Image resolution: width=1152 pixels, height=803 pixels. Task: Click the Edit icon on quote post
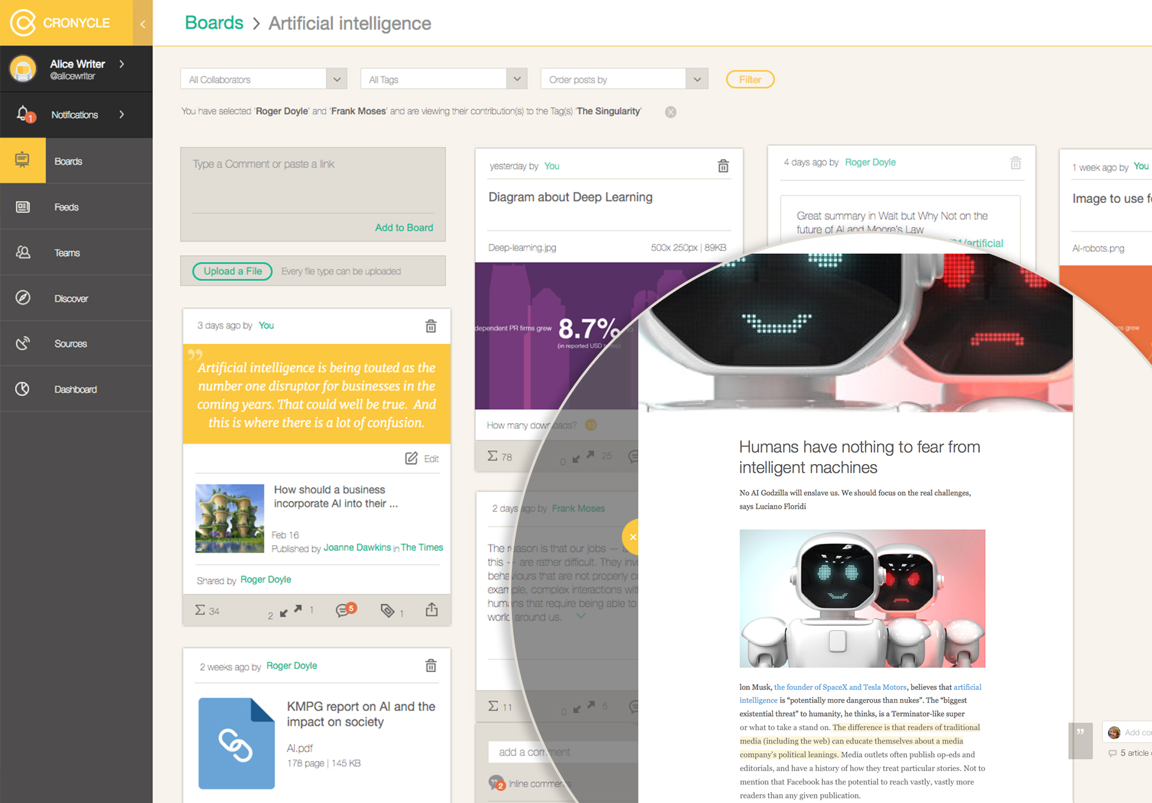[411, 458]
